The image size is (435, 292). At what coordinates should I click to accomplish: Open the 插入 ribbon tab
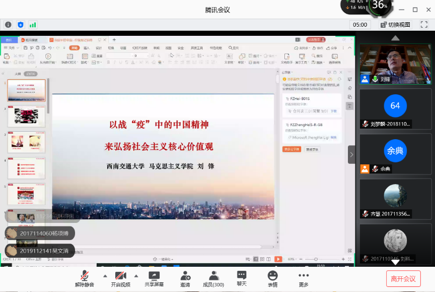pyautogui.click(x=87, y=48)
